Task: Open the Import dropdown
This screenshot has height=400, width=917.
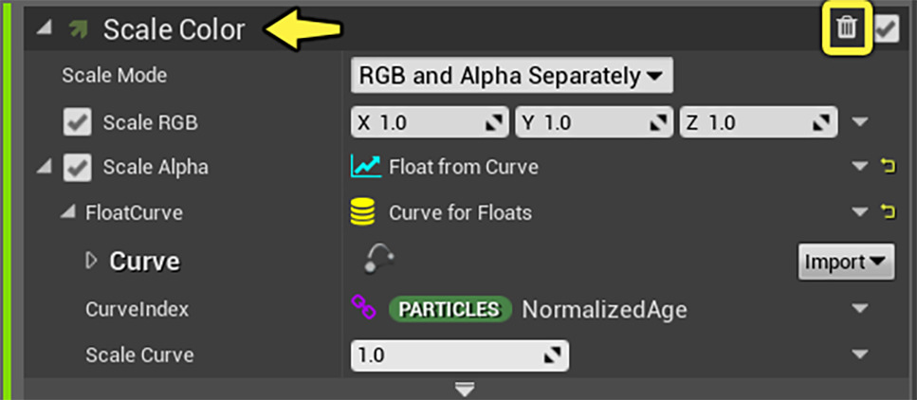Action: [x=846, y=260]
